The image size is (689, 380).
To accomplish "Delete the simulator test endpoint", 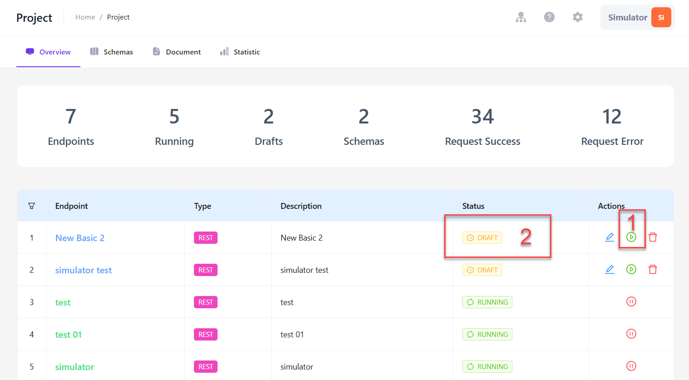I will pyautogui.click(x=653, y=269).
